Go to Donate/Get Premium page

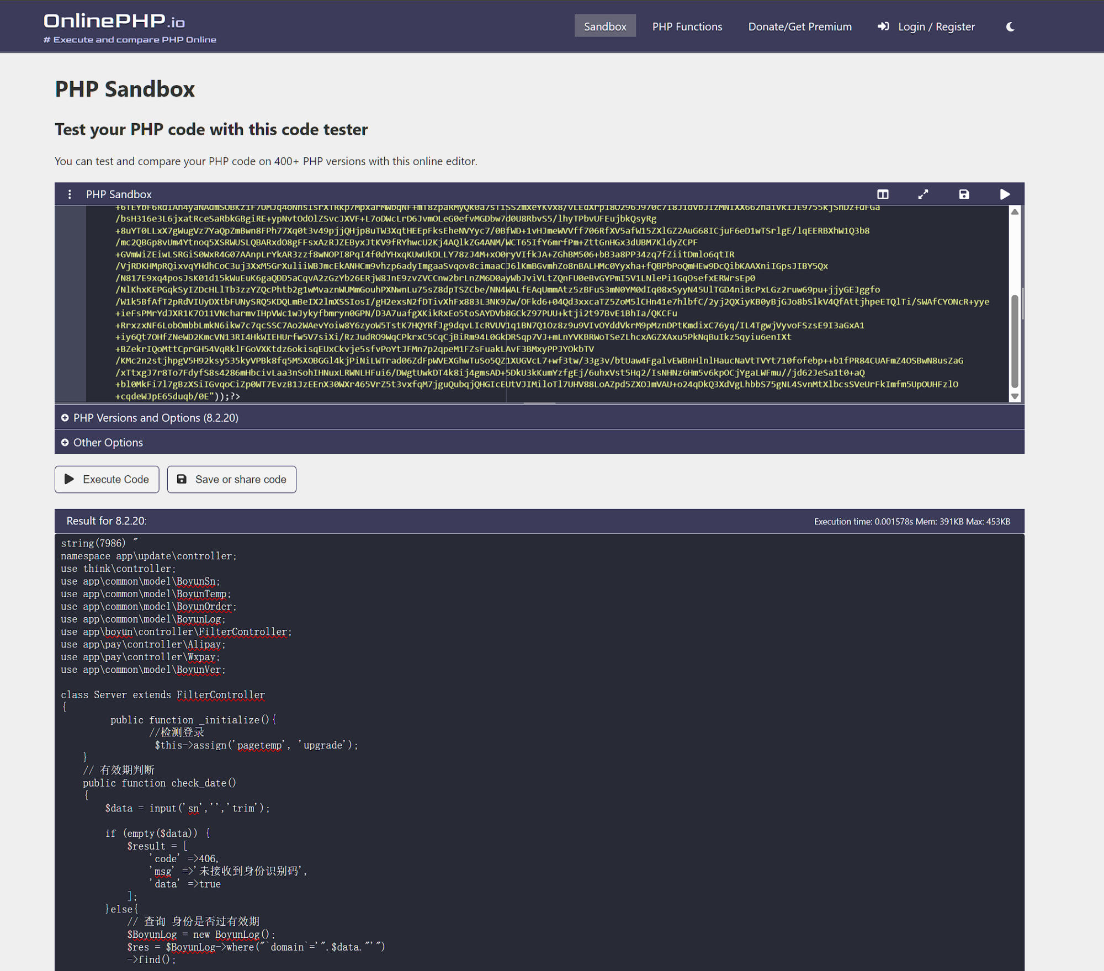click(x=800, y=26)
